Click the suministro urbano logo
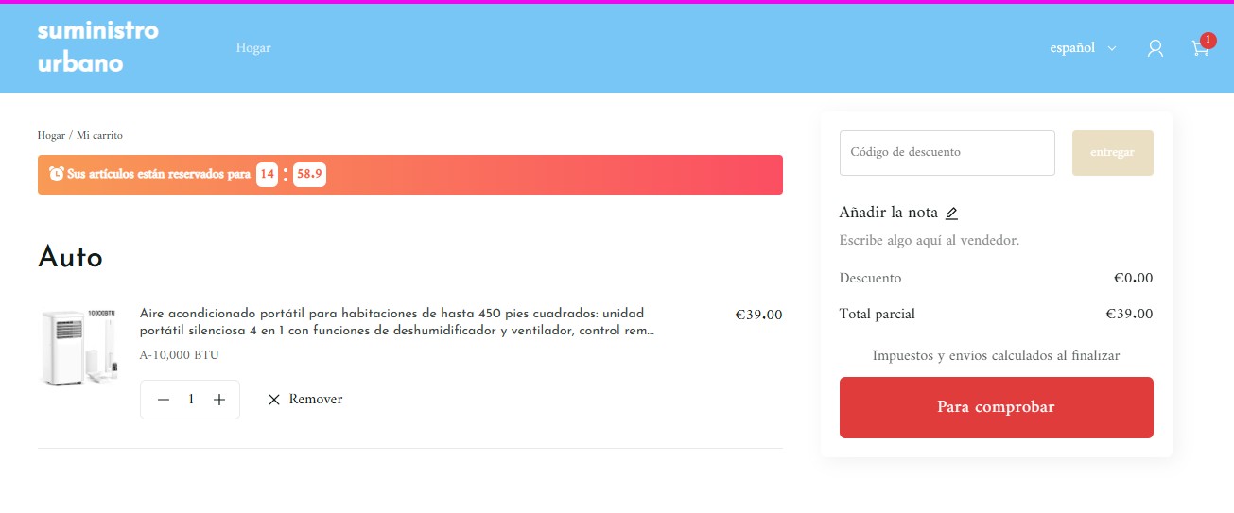Image resolution: width=1234 pixels, height=513 pixels. [98, 47]
